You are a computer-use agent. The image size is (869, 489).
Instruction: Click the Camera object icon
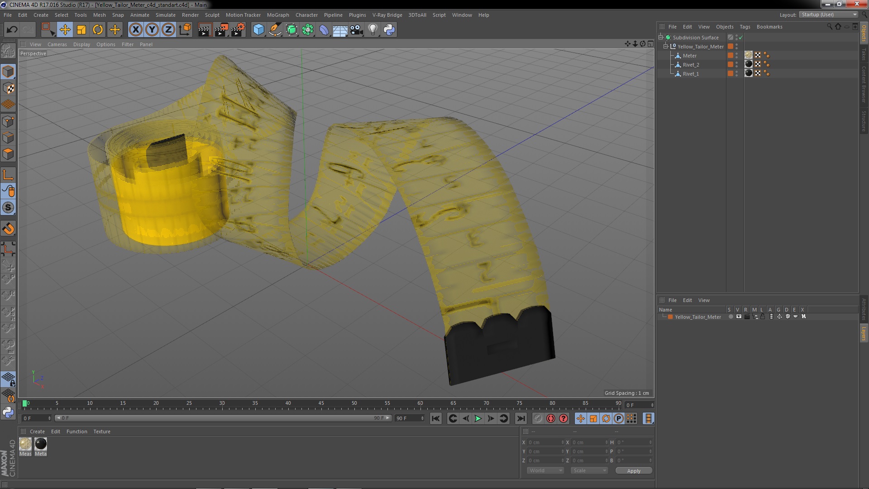click(356, 30)
